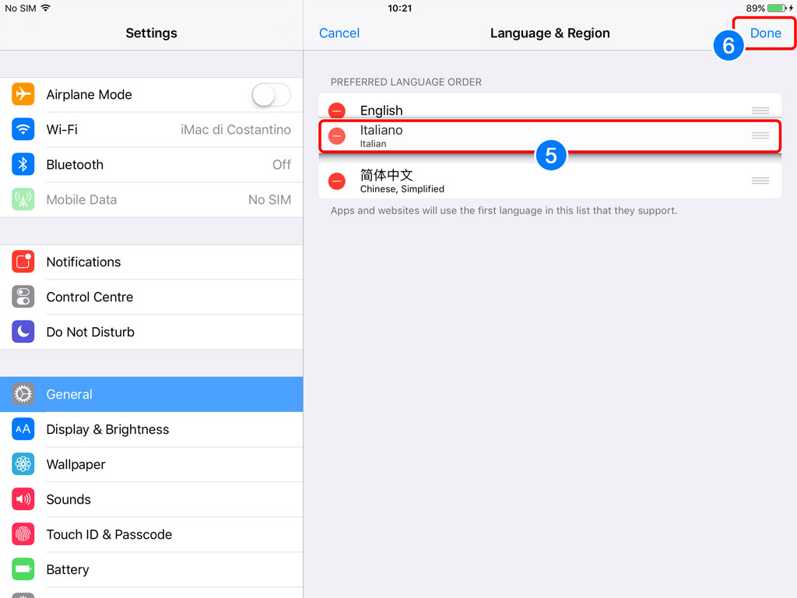
Task: Tap the reorder handle for Chinese, Simplified
Action: [760, 181]
